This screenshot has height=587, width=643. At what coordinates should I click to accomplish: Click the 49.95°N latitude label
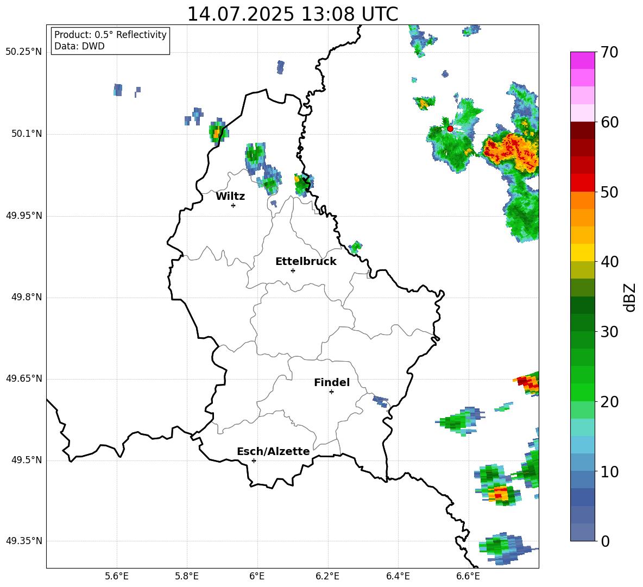click(23, 216)
